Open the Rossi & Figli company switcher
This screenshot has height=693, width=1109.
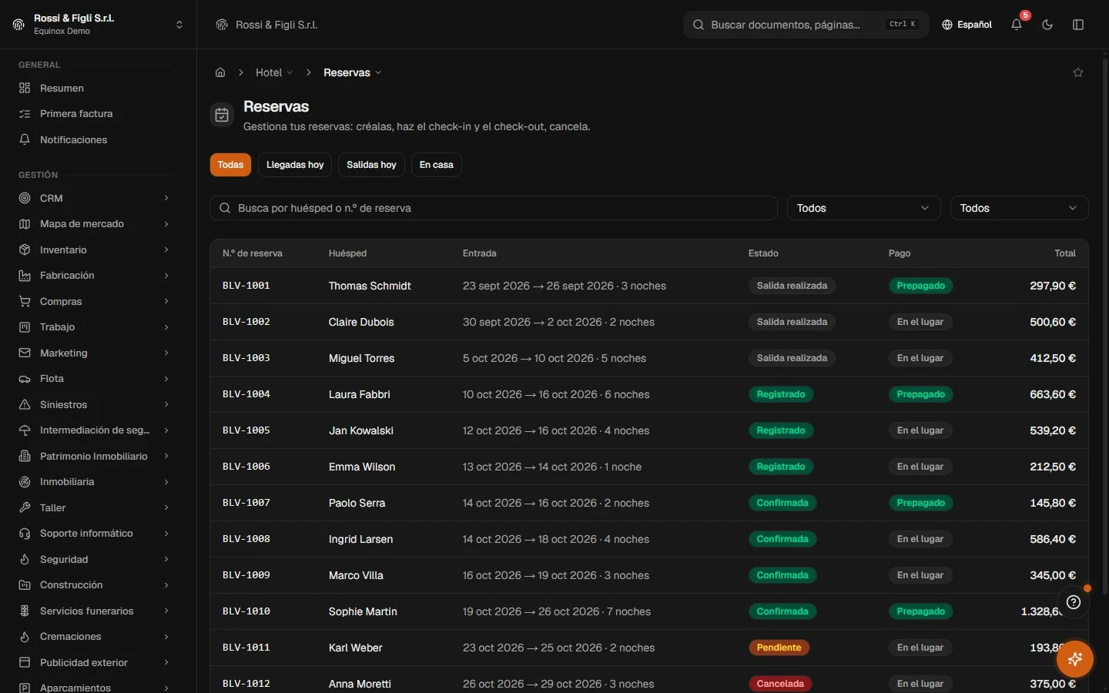coord(99,25)
